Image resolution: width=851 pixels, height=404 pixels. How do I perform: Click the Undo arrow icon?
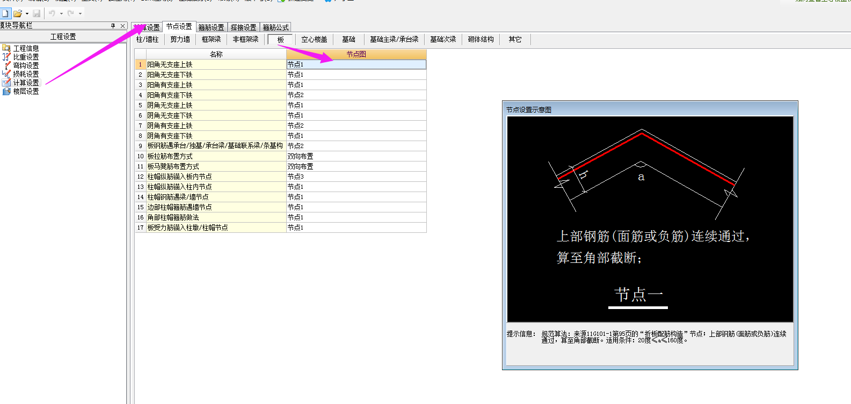coord(52,13)
